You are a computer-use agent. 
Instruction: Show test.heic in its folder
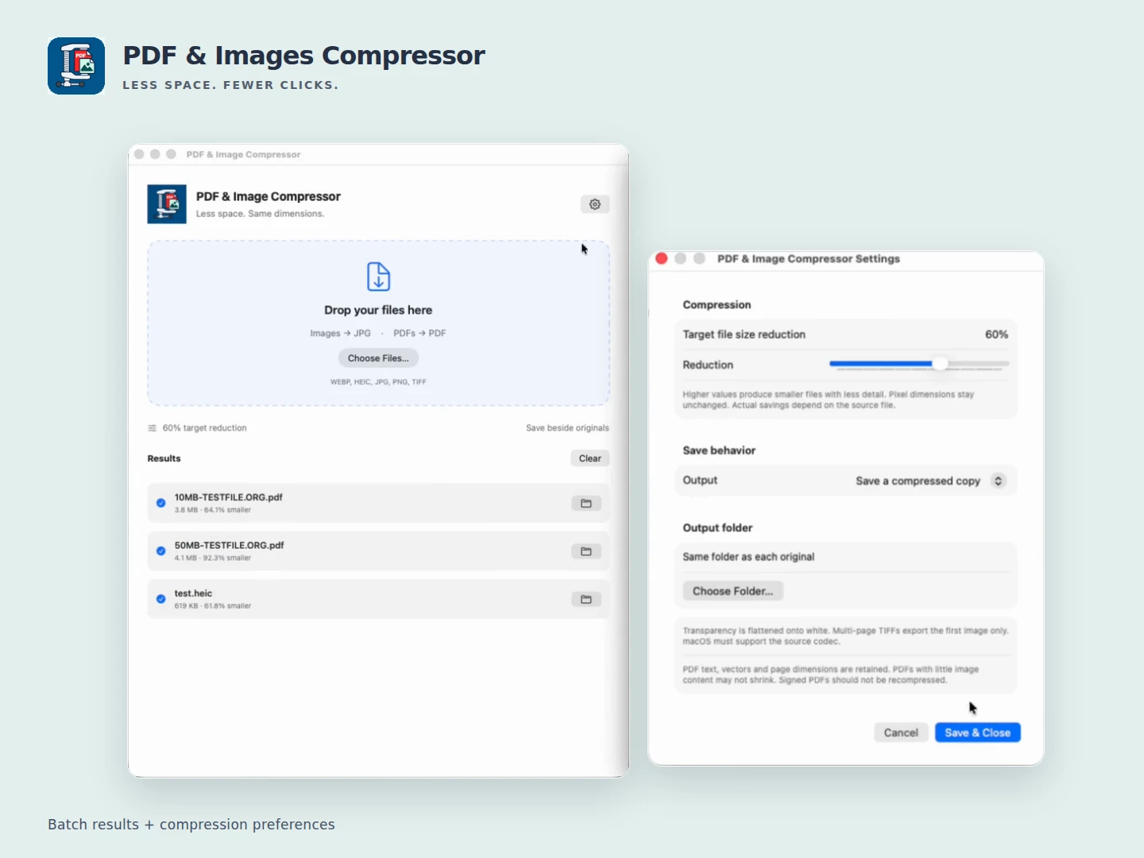click(x=586, y=600)
